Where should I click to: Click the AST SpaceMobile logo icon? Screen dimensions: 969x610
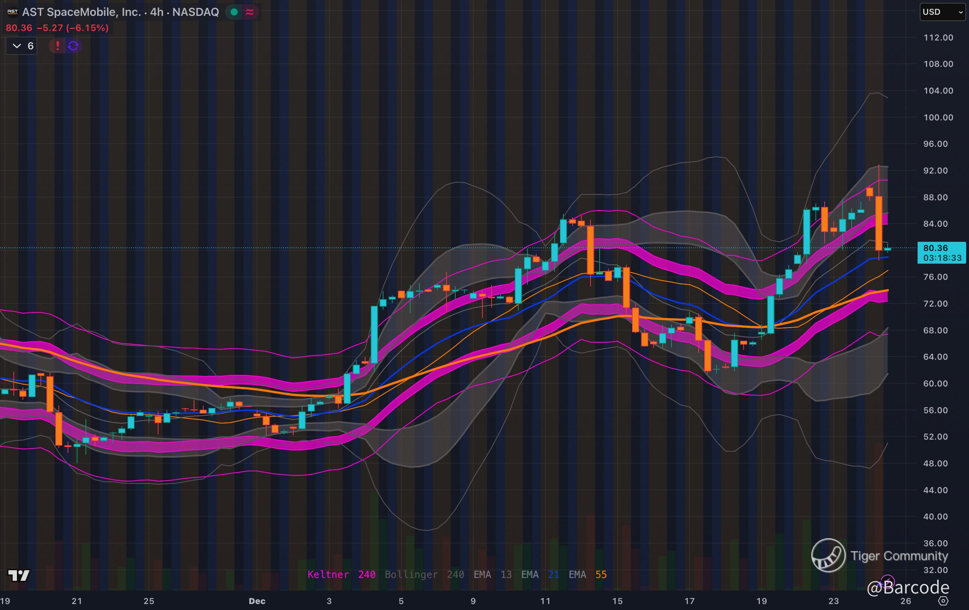[x=12, y=12]
